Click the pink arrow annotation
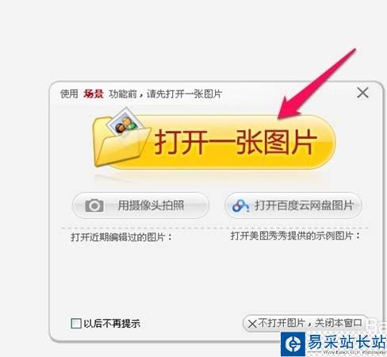This screenshot has height=357, width=387. pos(316,83)
